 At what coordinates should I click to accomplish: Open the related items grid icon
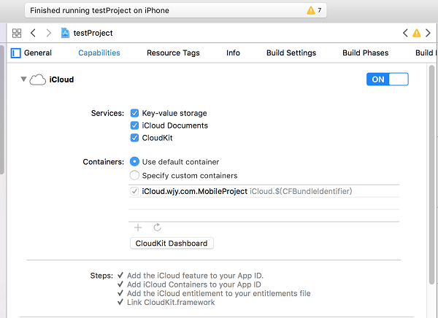tap(17, 33)
